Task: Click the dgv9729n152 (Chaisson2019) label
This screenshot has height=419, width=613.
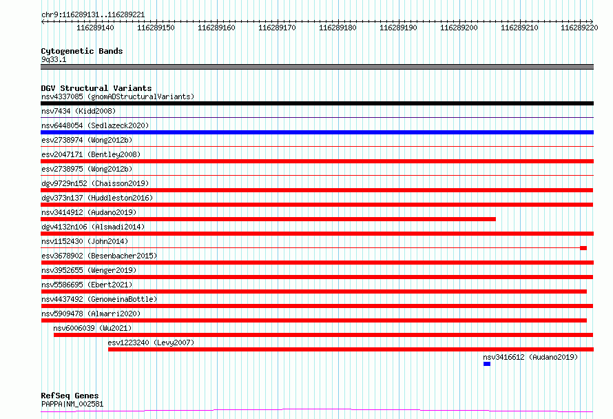Action: [95, 183]
